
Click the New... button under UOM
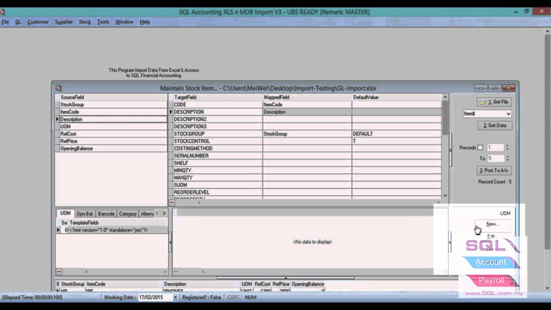coord(493,224)
